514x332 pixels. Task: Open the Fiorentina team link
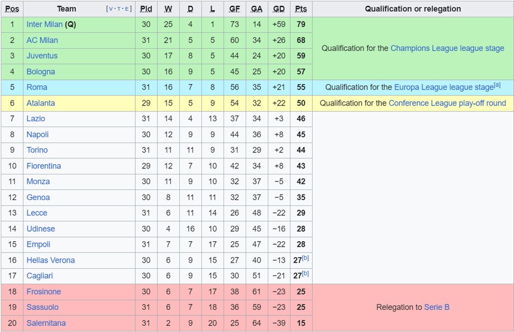point(44,165)
